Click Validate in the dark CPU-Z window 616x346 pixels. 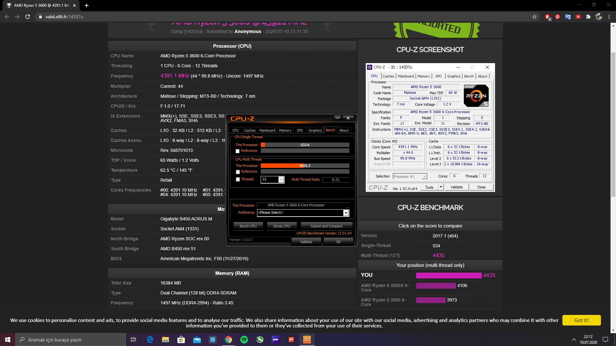coord(306,242)
